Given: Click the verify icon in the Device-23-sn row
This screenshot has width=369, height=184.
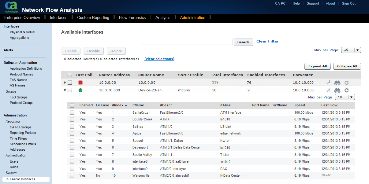Looking at the screenshot, I should pos(328,90).
